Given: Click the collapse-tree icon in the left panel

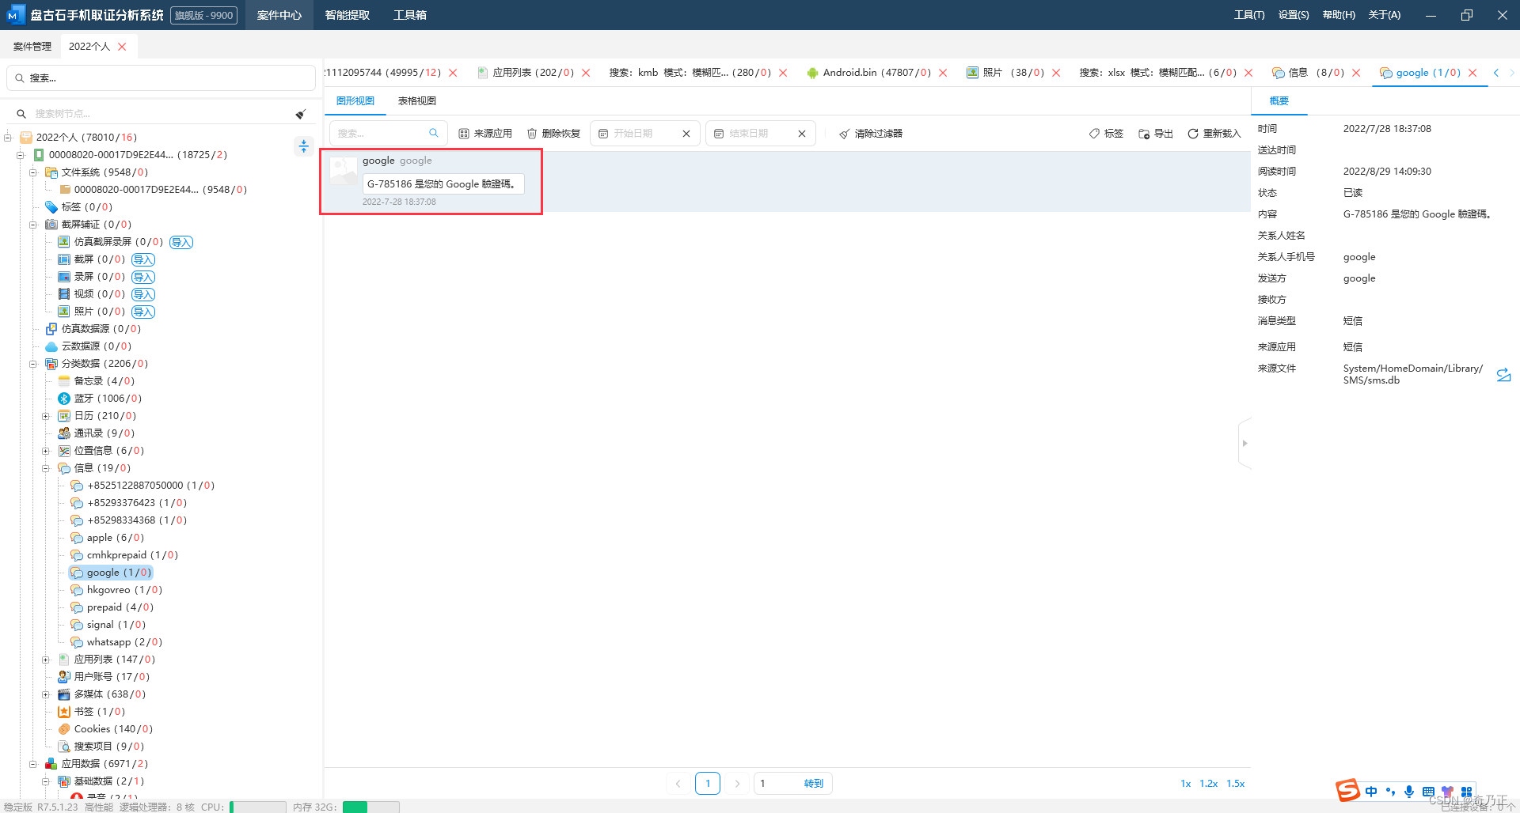Looking at the screenshot, I should [x=303, y=146].
